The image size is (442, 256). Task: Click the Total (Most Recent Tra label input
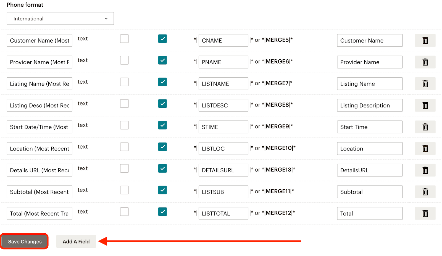[40, 213]
